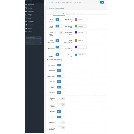Expand the Catalog submenu arrow

click(42, 8)
